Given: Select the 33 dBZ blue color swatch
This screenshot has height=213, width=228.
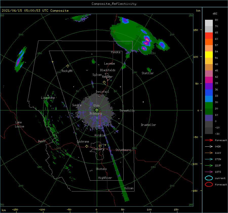Looking at the screenshot, I should (209, 93).
